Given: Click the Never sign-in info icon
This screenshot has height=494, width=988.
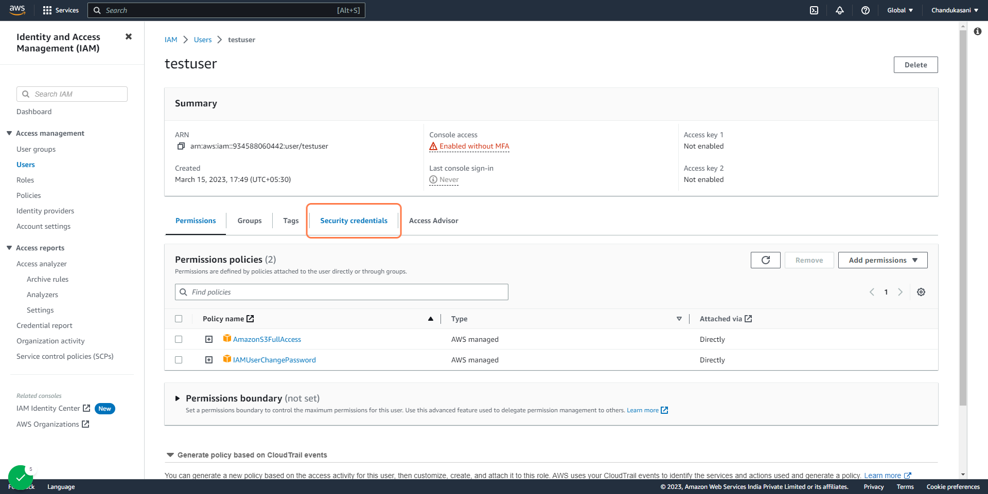Looking at the screenshot, I should point(433,179).
